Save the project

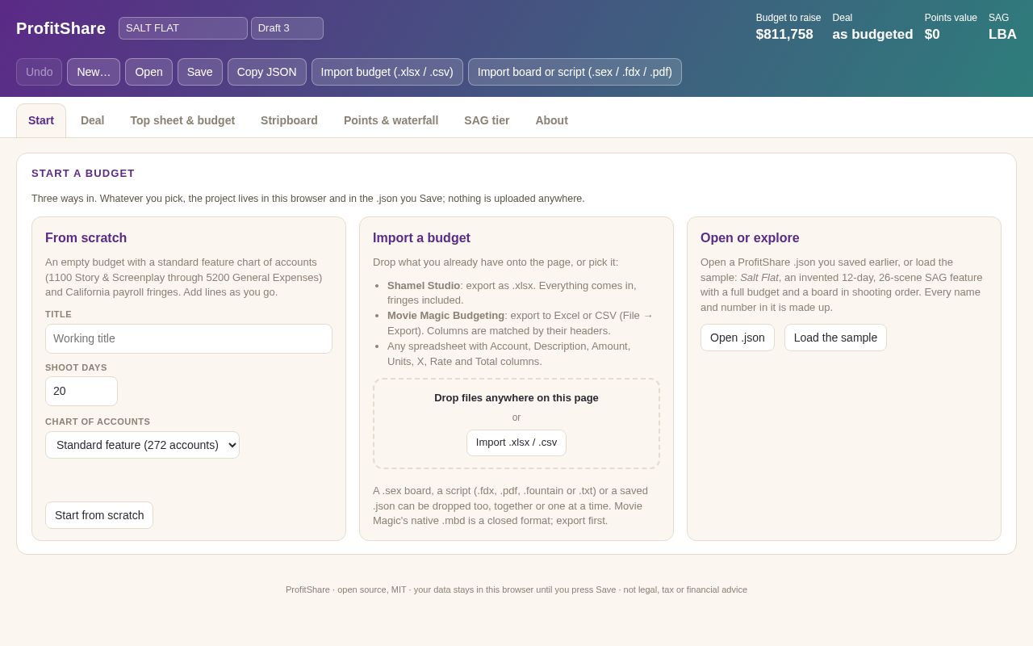[200, 72]
